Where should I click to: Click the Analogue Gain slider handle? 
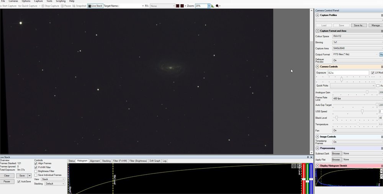click(x=367, y=92)
